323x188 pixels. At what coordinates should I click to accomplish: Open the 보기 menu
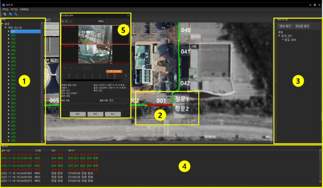pyautogui.click(x=14, y=9)
